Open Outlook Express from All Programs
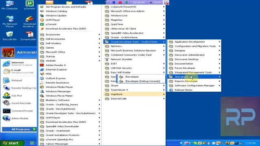Viewport: 260px width, 146px height. pyautogui.click(x=70, y=78)
